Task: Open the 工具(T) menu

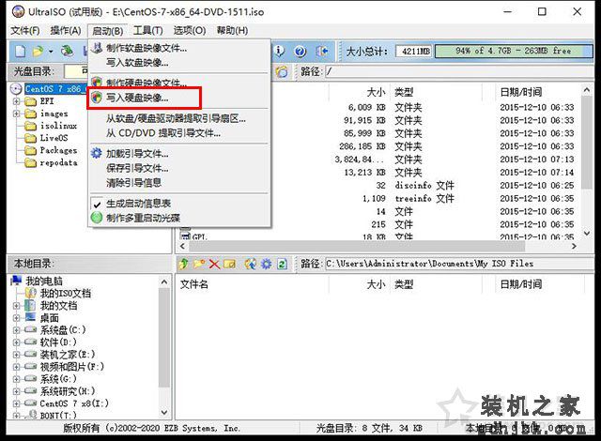Action: tap(148, 31)
